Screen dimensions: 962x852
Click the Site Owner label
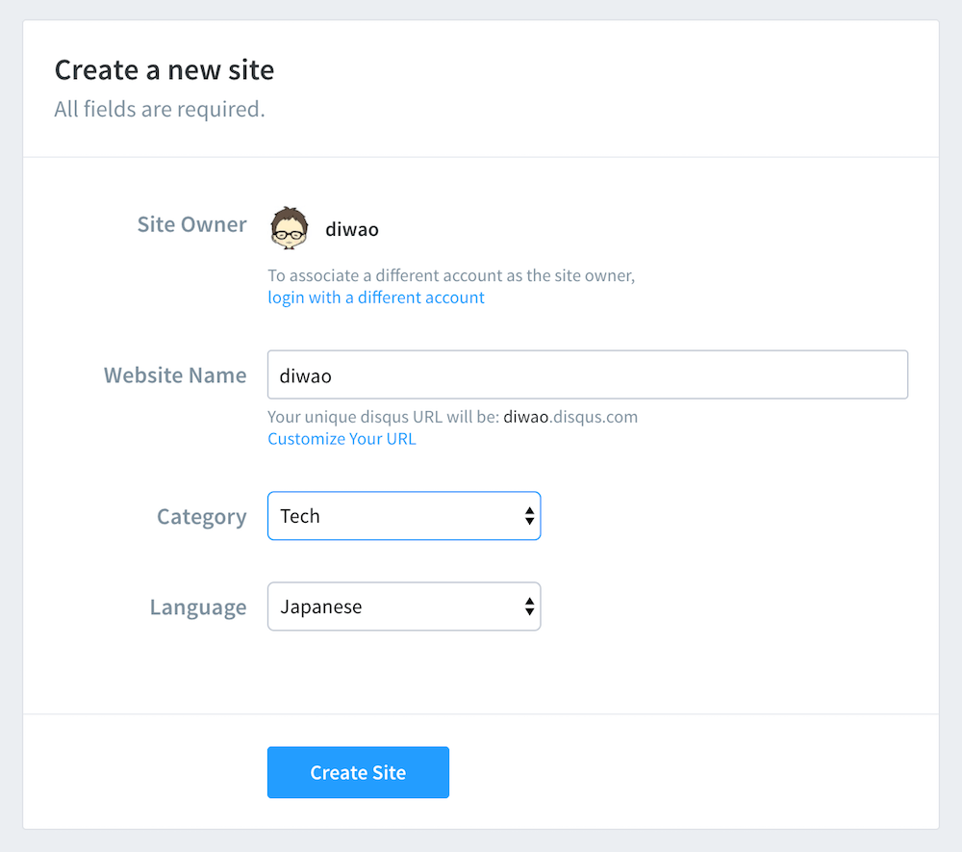(191, 224)
